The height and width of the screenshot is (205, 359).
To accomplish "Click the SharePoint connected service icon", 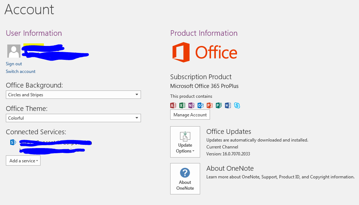I will (13, 142).
